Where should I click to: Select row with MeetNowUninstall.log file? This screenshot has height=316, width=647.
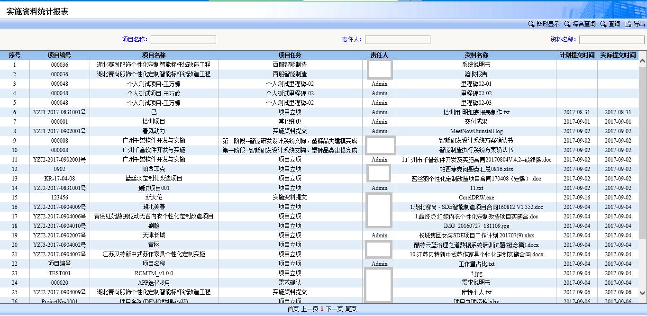(476, 131)
